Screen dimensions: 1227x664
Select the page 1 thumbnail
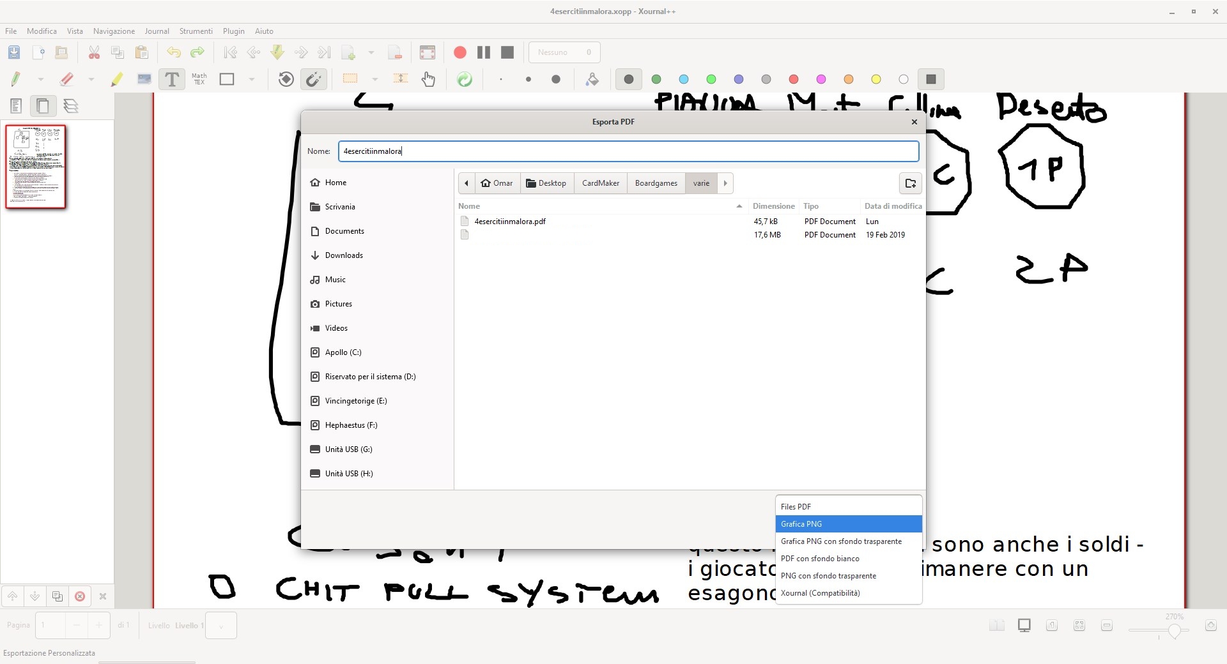pos(36,167)
